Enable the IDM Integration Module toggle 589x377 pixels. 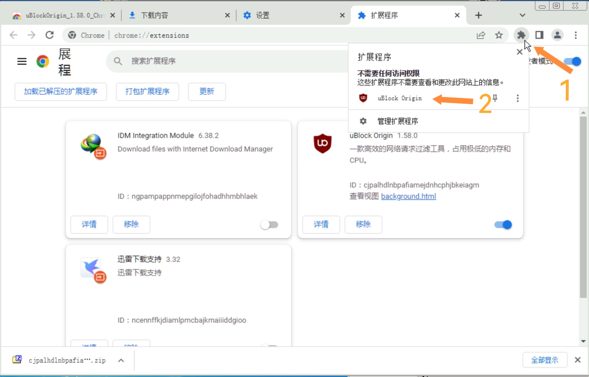click(x=269, y=225)
